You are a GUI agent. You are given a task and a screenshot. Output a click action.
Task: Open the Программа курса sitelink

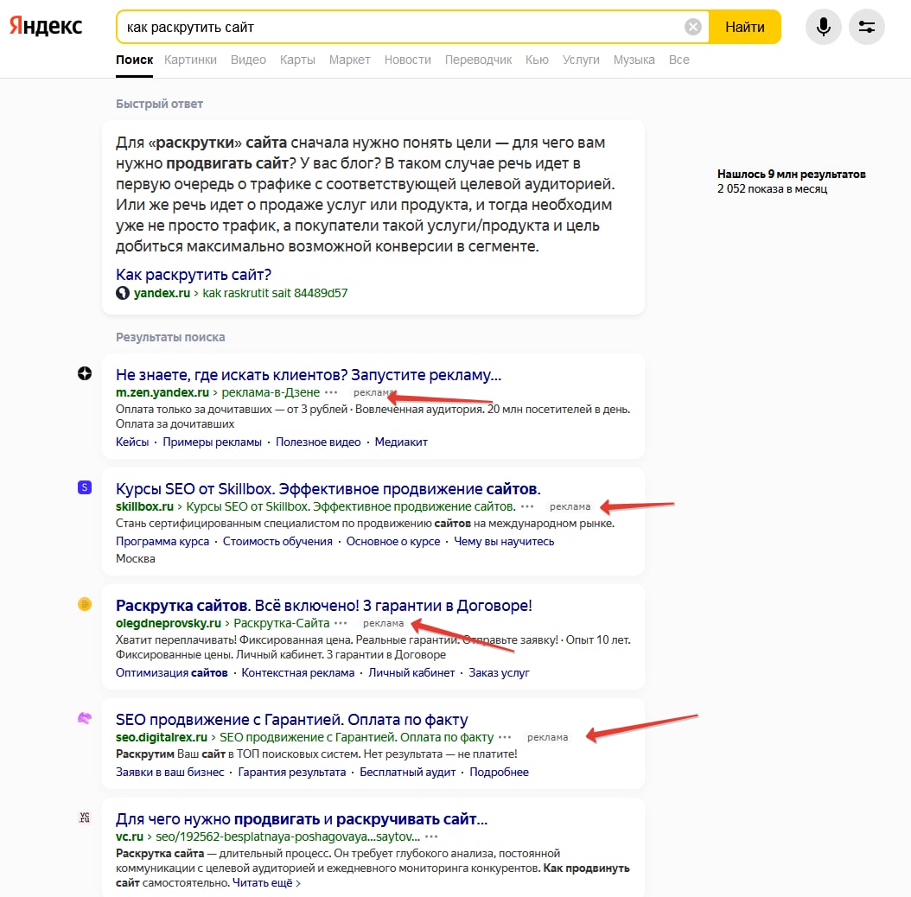tap(162, 541)
